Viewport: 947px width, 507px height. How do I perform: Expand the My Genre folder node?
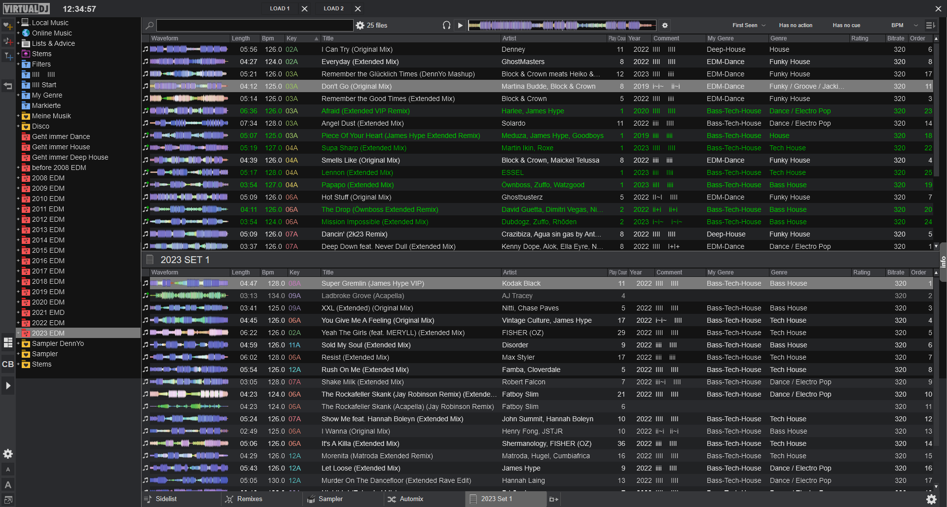(x=18, y=95)
